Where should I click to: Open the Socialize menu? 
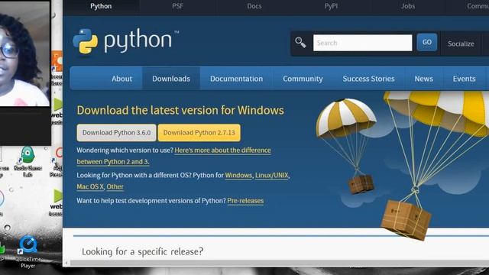[461, 44]
